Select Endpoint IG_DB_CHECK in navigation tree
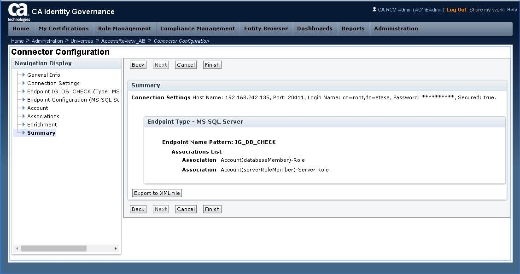 pyautogui.click(x=73, y=91)
